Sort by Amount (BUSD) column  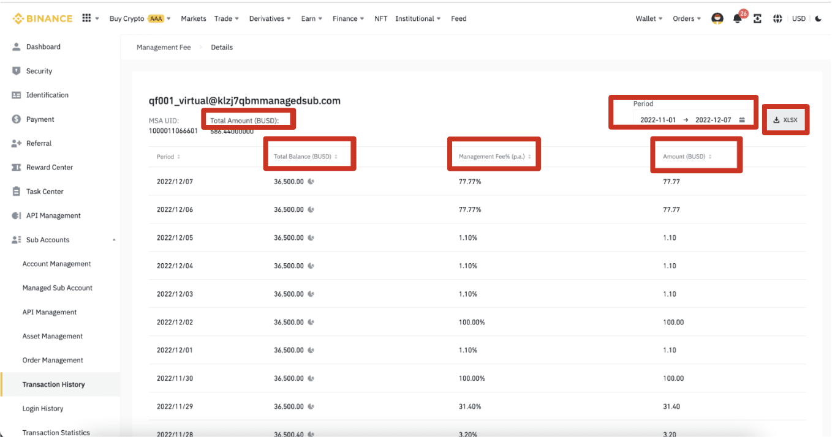click(x=687, y=157)
